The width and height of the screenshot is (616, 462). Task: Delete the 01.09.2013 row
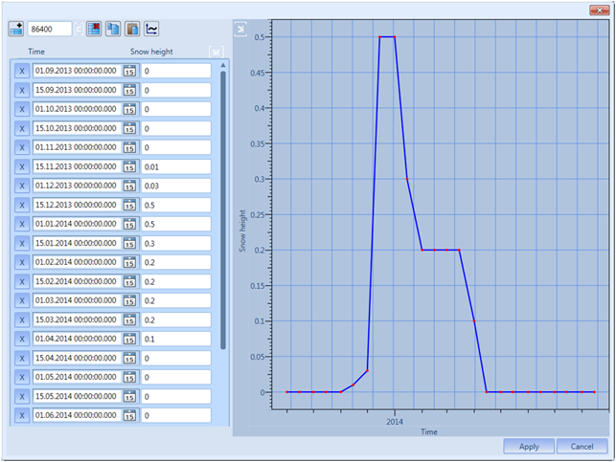[22, 71]
